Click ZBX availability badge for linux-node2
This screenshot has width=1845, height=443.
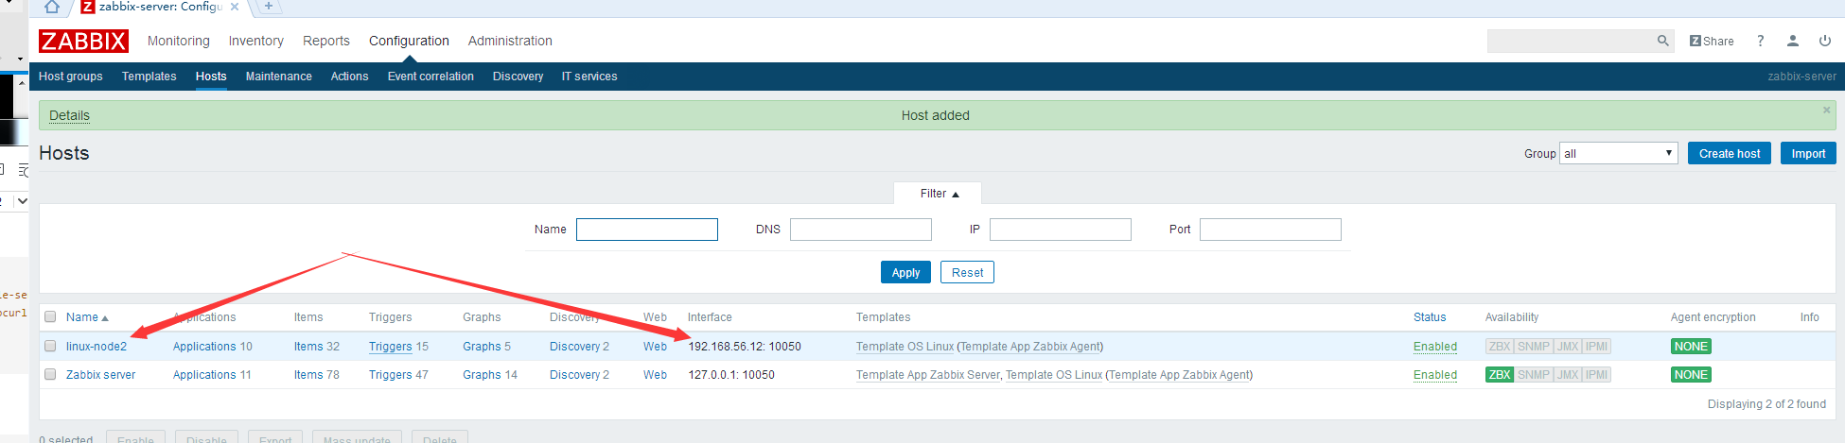click(1500, 347)
